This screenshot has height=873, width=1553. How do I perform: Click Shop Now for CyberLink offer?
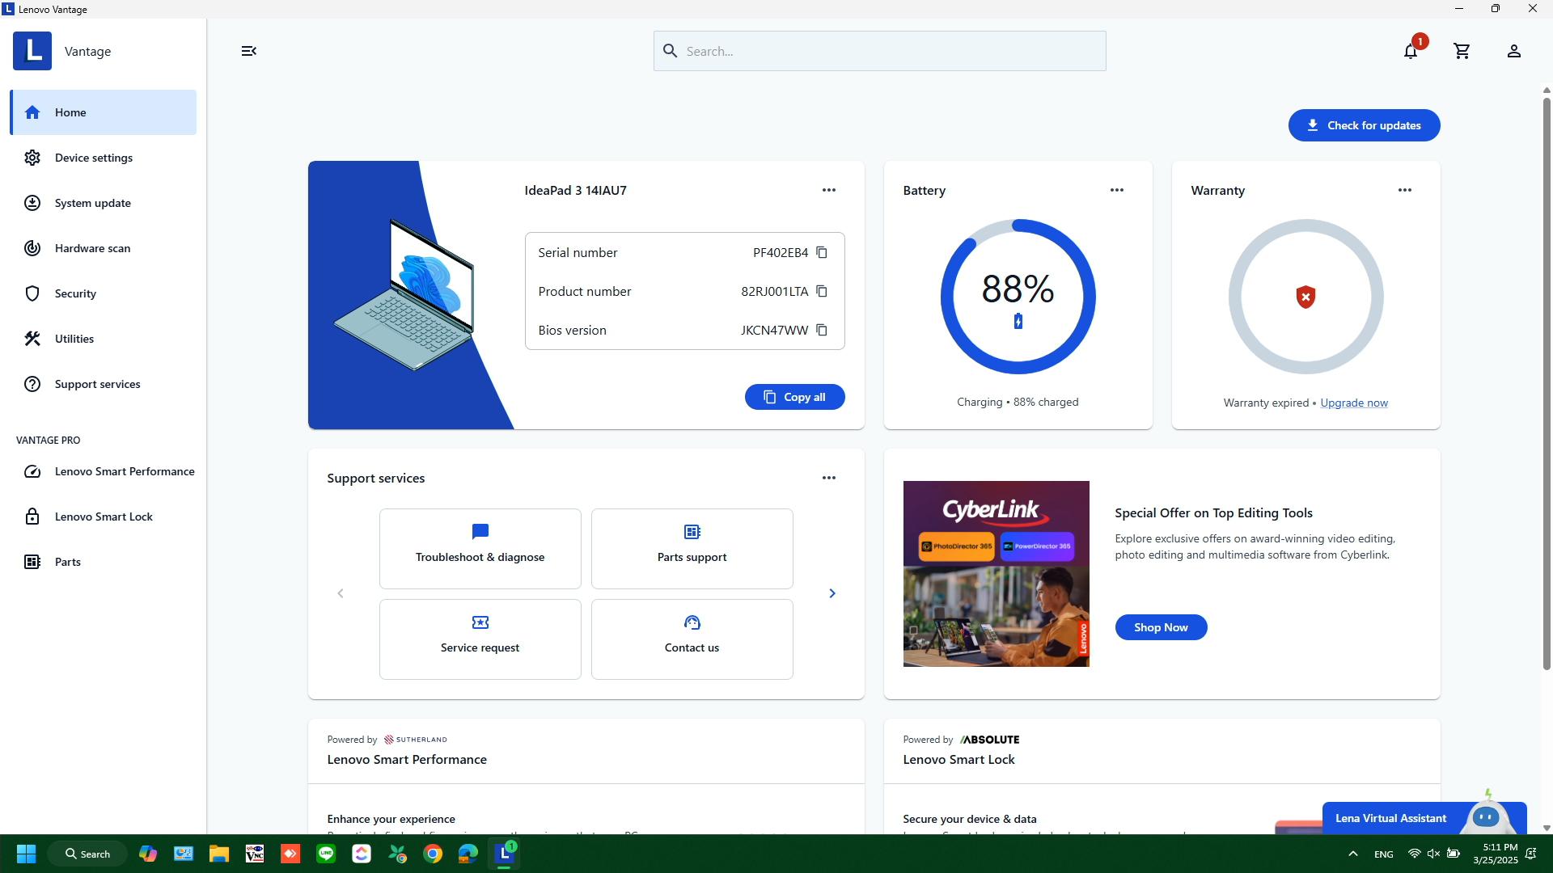coord(1161,627)
